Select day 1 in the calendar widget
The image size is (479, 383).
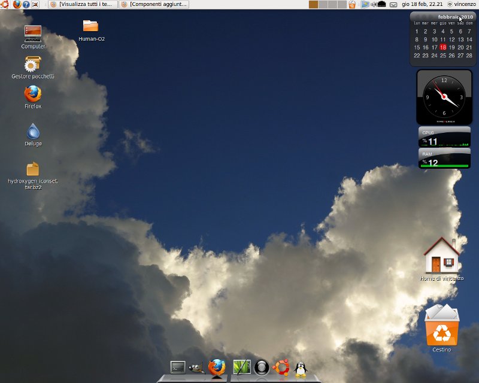(417, 31)
